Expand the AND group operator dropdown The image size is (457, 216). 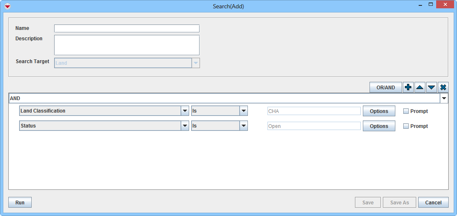pyautogui.click(x=444, y=98)
